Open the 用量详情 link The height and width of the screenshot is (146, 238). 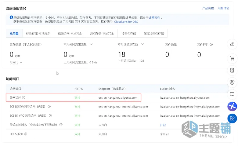pyautogui.click(x=223, y=8)
